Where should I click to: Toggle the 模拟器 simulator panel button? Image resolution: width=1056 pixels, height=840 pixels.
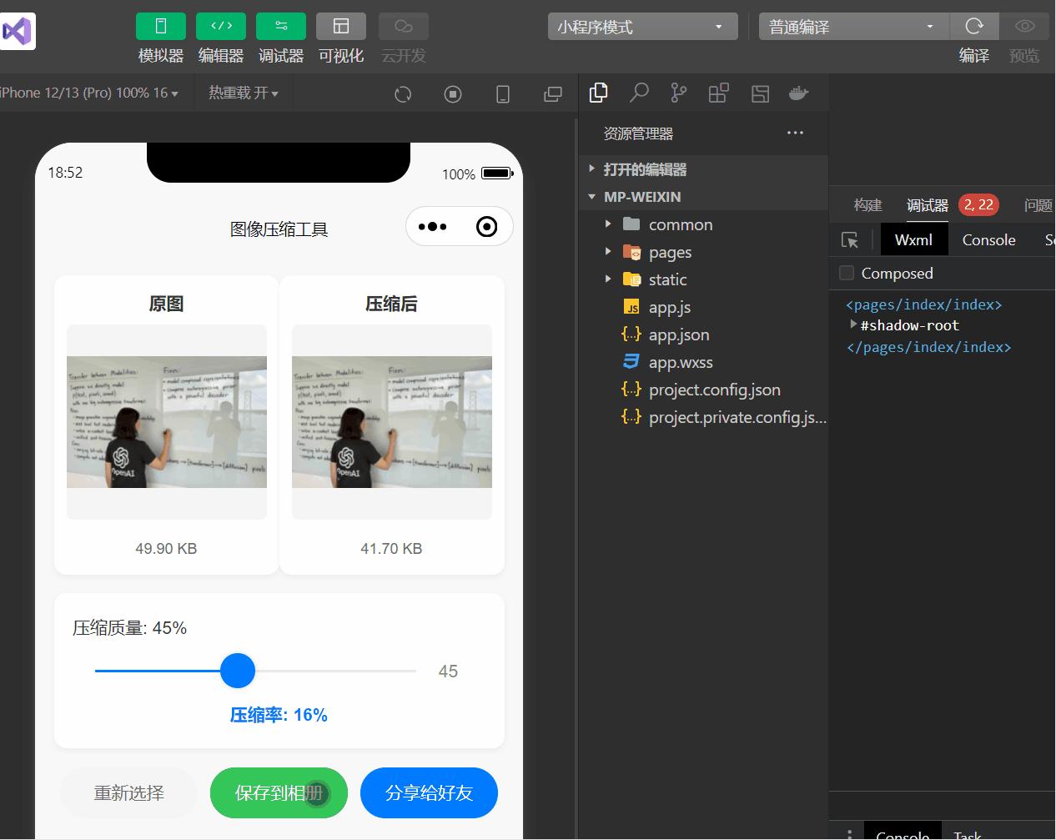pos(160,27)
